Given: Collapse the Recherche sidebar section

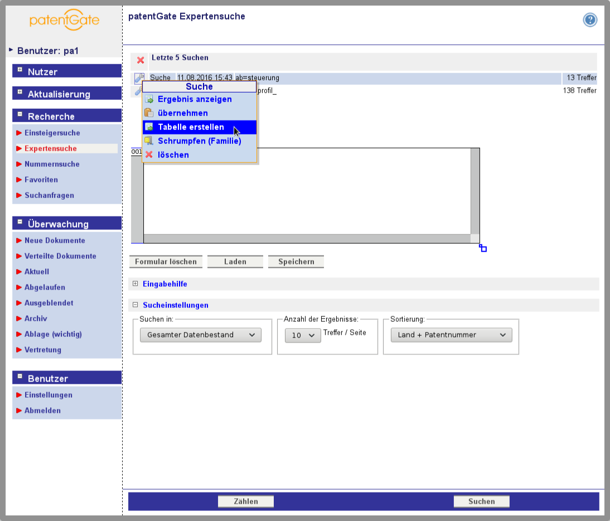Looking at the screenshot, I should 20,114.
